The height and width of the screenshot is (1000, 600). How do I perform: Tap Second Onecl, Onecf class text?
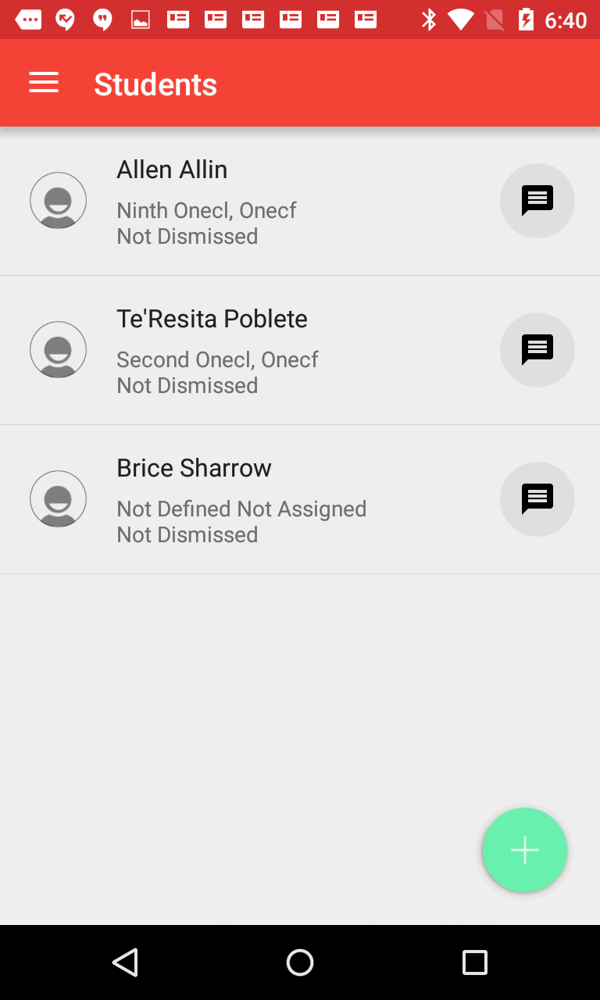[x=217, y=359]
